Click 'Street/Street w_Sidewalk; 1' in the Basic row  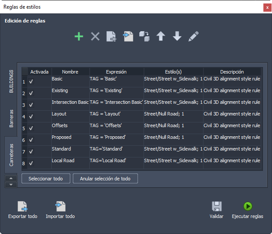pos(173,79)
